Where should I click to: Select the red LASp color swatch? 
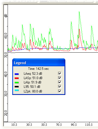click(17, 78)
